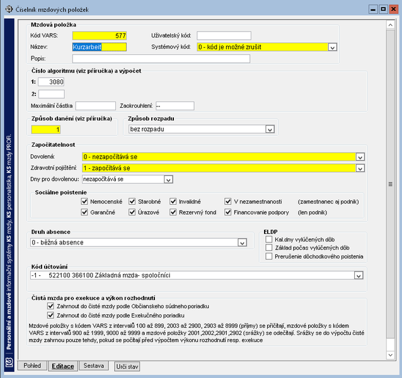Image resolution: width=402 pixels, height=378 pixels.
Task: Open the Dovolená dropdown
Action: pos(360,157)
